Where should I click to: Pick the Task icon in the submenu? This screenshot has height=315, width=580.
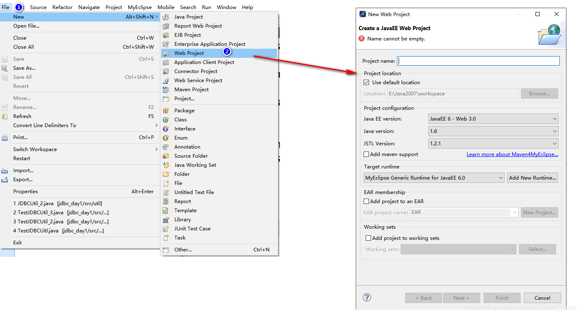point(166,238)
